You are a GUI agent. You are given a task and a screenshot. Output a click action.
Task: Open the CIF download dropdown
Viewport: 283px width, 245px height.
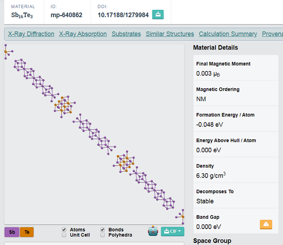click(x=172, y=232)
